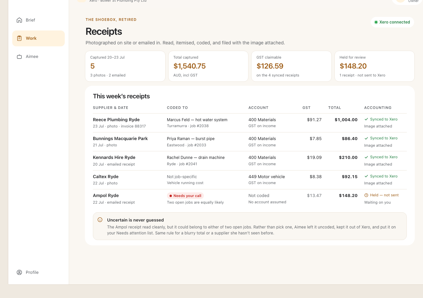423x298 pixels.
Task: Click the Waiting on you text
Action: [377, 202]
